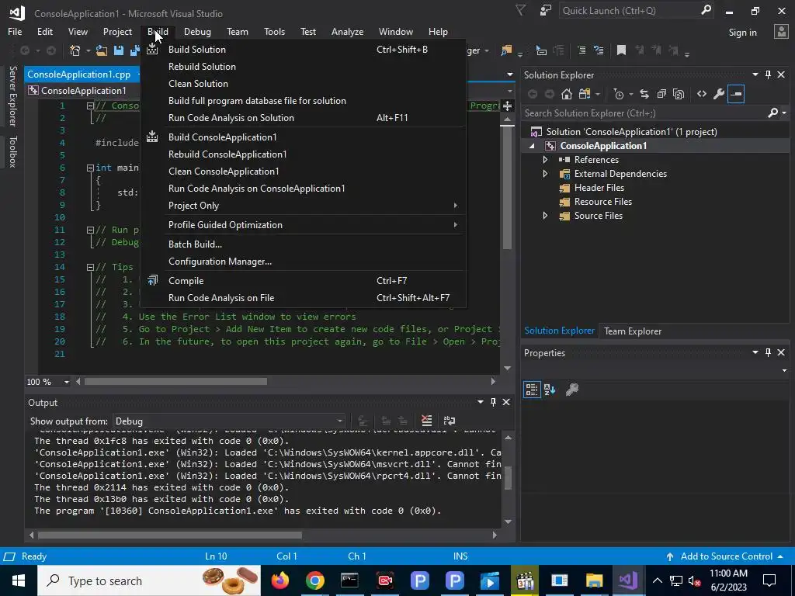The width and height of the screenshot is (795, 596).
Task: Open Firefox from the taskbar
Action: (279, 580)
